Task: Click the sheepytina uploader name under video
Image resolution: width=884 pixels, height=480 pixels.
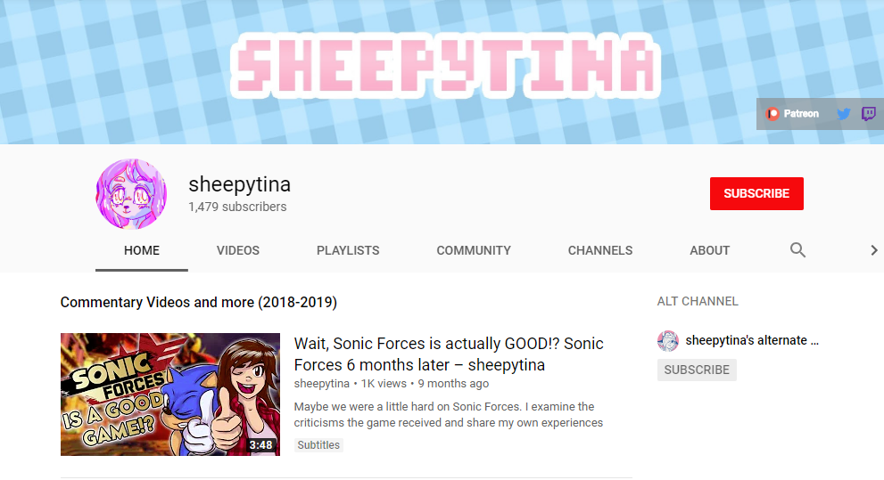Action: coord(321,384)
